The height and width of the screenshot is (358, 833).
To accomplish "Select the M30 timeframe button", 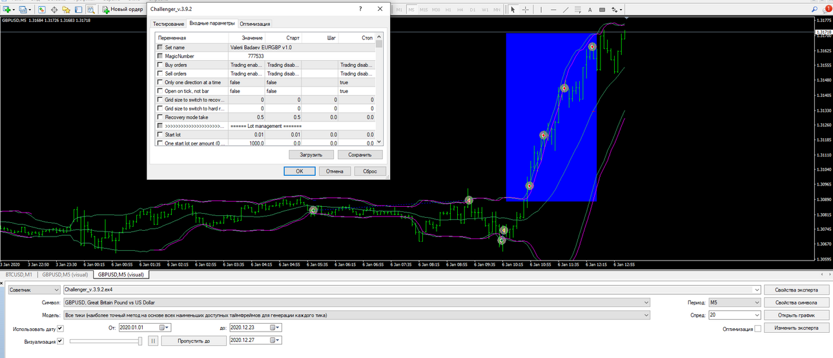I will (436, 10).
